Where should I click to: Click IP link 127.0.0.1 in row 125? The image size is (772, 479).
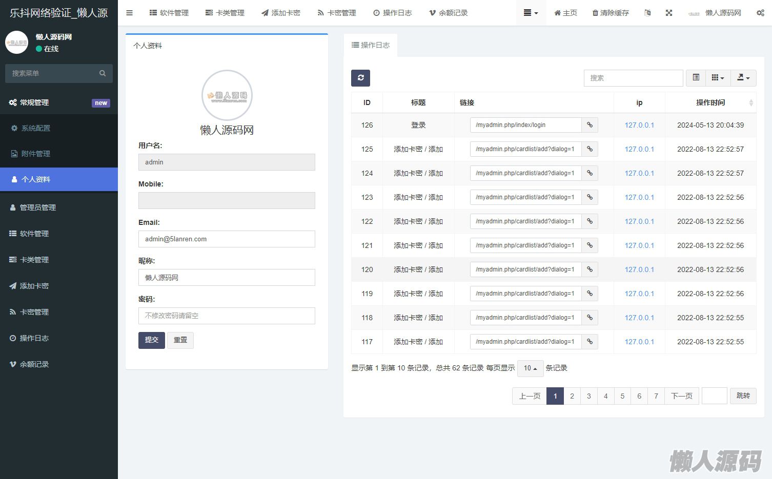click(x=639, y=149)
